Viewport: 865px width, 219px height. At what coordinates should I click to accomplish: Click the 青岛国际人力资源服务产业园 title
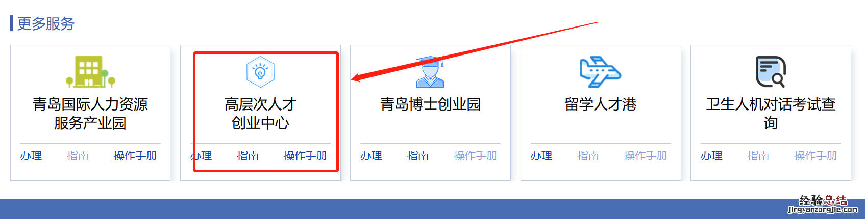click(x=90, y=114)
